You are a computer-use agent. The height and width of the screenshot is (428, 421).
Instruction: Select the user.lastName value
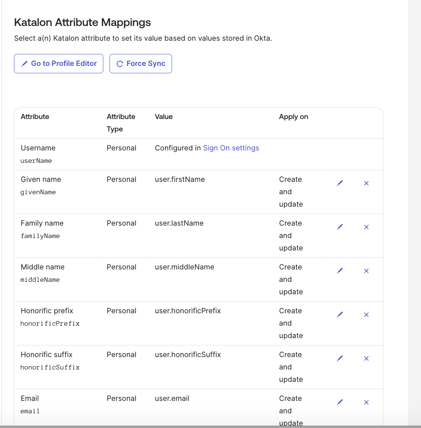179,223
